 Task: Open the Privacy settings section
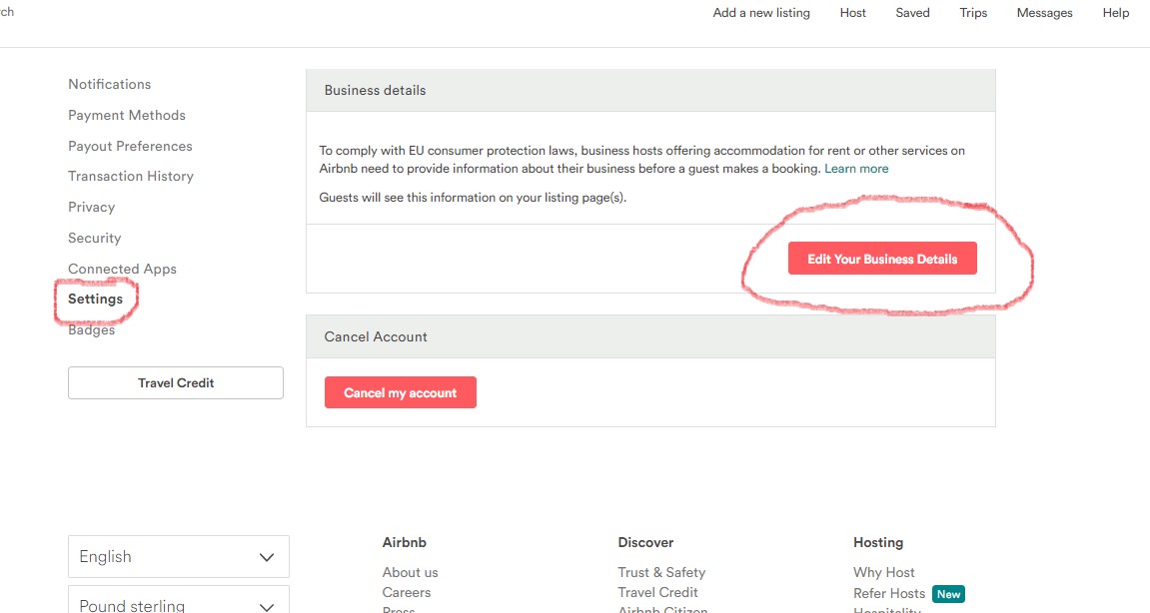(x=92, y=208)
